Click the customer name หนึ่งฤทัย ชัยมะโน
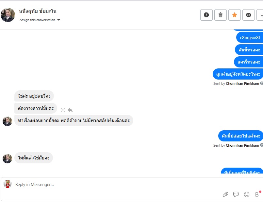Screen dimensions: 263x202 tap(38, 11)
